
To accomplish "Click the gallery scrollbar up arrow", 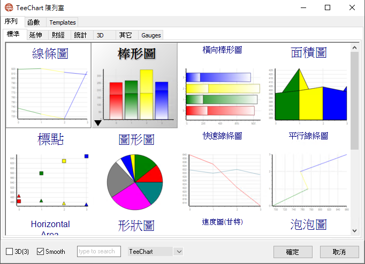I will point(354,48).
